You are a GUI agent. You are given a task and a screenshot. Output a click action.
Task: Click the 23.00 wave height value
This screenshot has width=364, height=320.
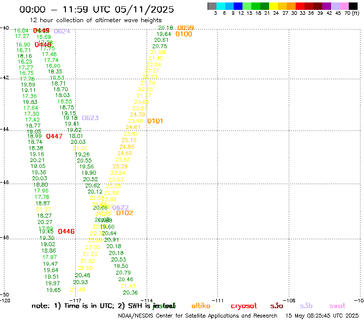coord(92,248)
